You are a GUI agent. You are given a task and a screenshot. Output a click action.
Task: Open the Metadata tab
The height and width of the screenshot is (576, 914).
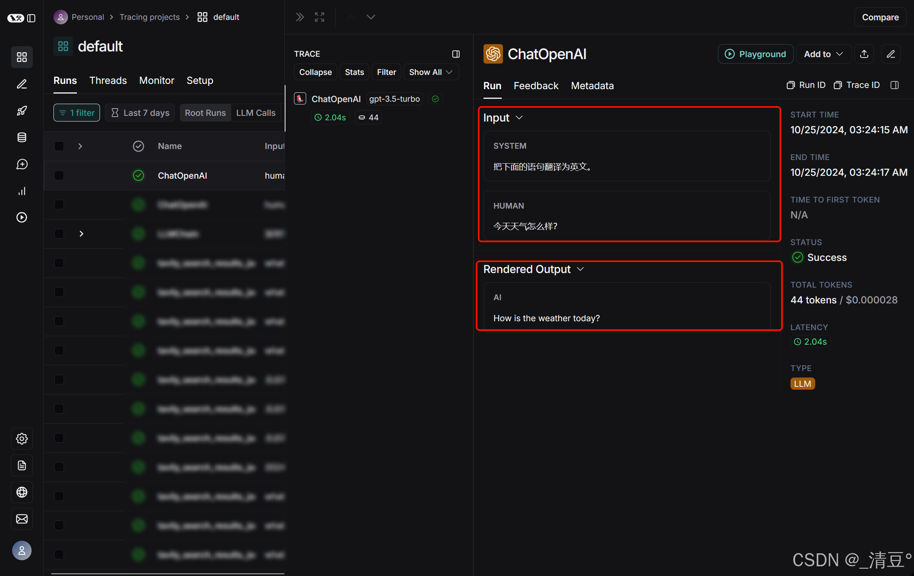[x=592, y=86]
